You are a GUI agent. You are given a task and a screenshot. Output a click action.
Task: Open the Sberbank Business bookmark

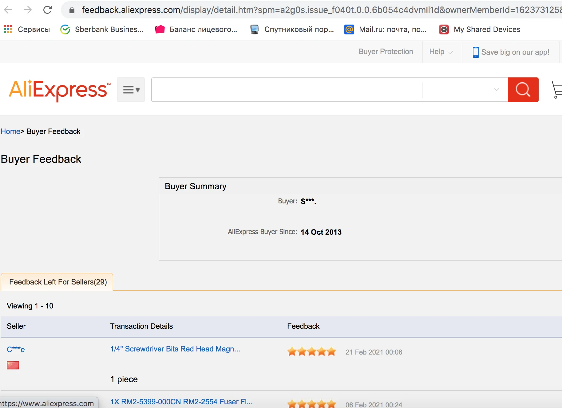102,29
